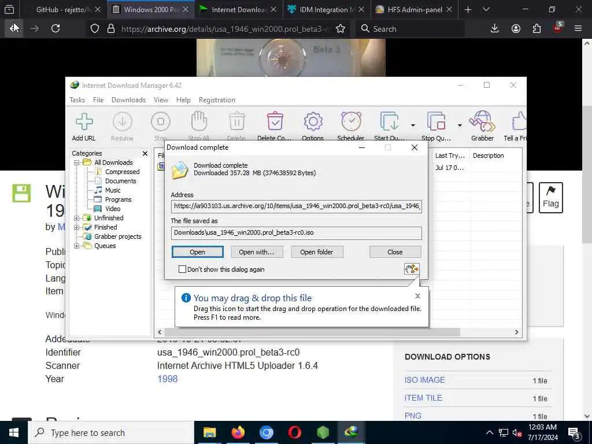This screenshot has height=444, width=592.
Task: Open Firefox list all tabs chevron
Action: click(x=486, y=9)
